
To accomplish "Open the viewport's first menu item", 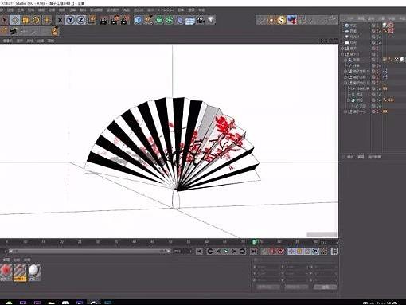I will [x=7, y=41].
